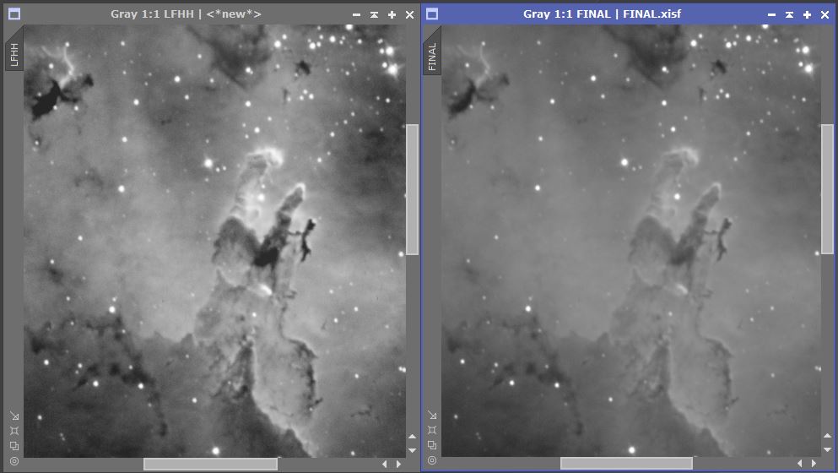This screenshot has height=473, width=838.
Task: Shade the FINAL window with the double-arrow button
Action: 789,14
